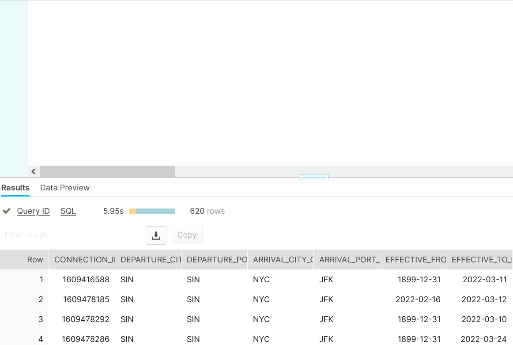Click the DEPARTURE_PORT column header
The height and width of the screenshot is (345, 513).
pyautogui.click(x=214, y=260)
